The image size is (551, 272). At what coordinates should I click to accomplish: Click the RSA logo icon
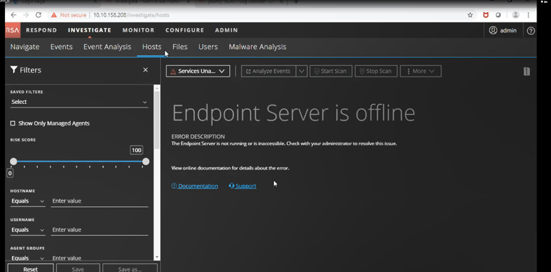point(13,30)
